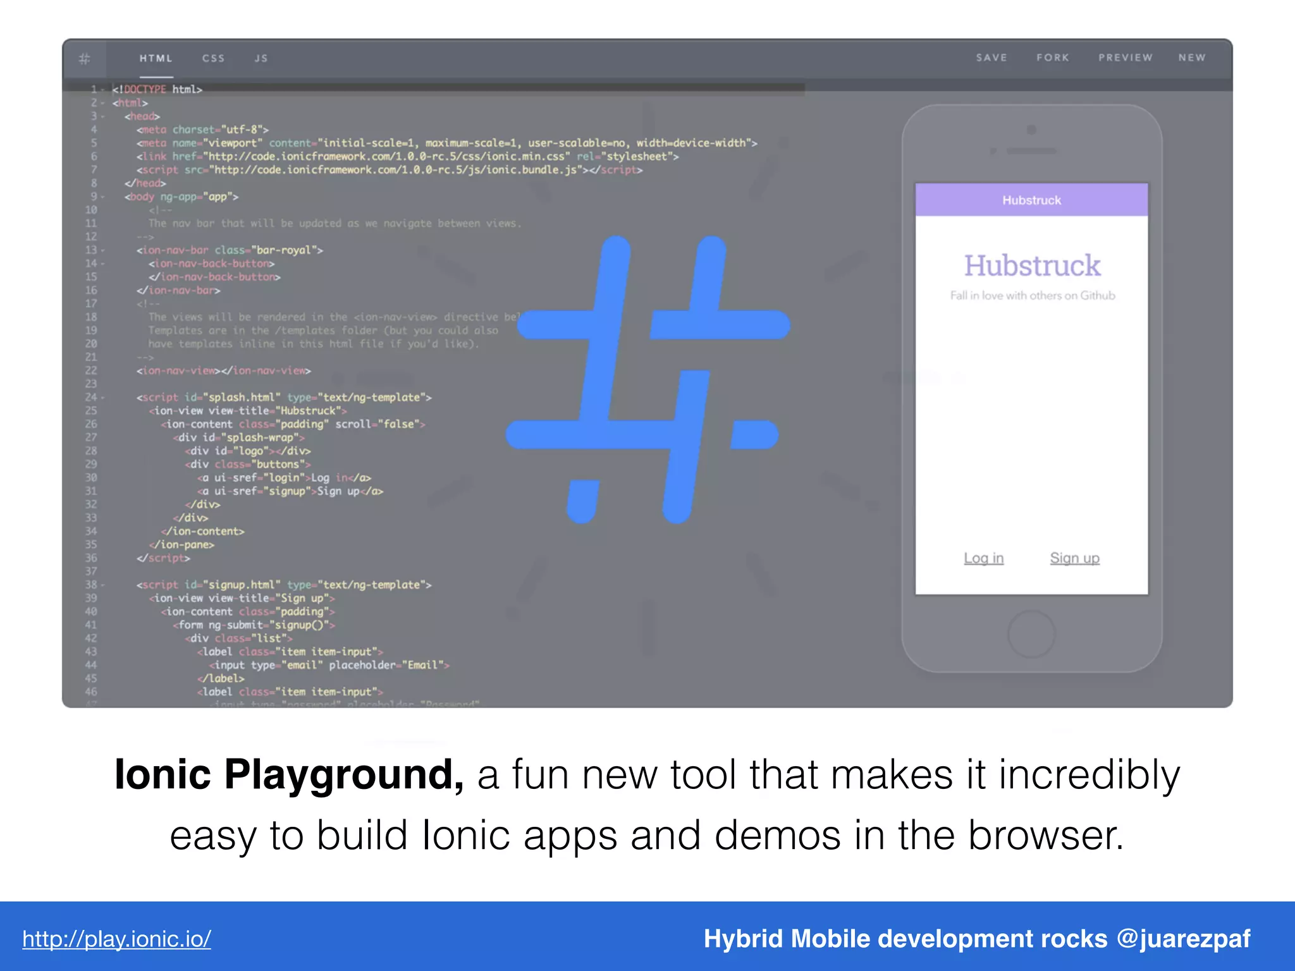Fold the signup.html script on line 38
Image resolution: width=1295 pixels, height=971 pixels.
pyautogui.click(x=103, y=585)
